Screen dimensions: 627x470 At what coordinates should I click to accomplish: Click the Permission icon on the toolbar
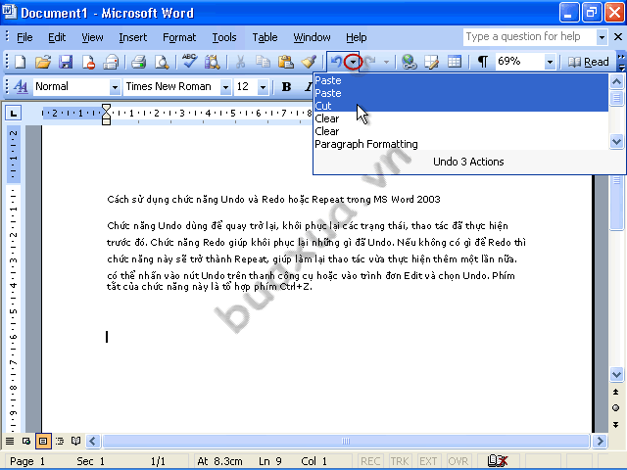[x=88, y=62]
